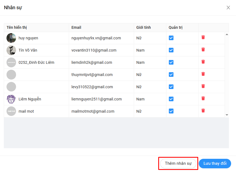Screen dimensions: 236x171
Task: Delete mail mot using trash icon
Action: pyautogui.click(x=203, y=111)
